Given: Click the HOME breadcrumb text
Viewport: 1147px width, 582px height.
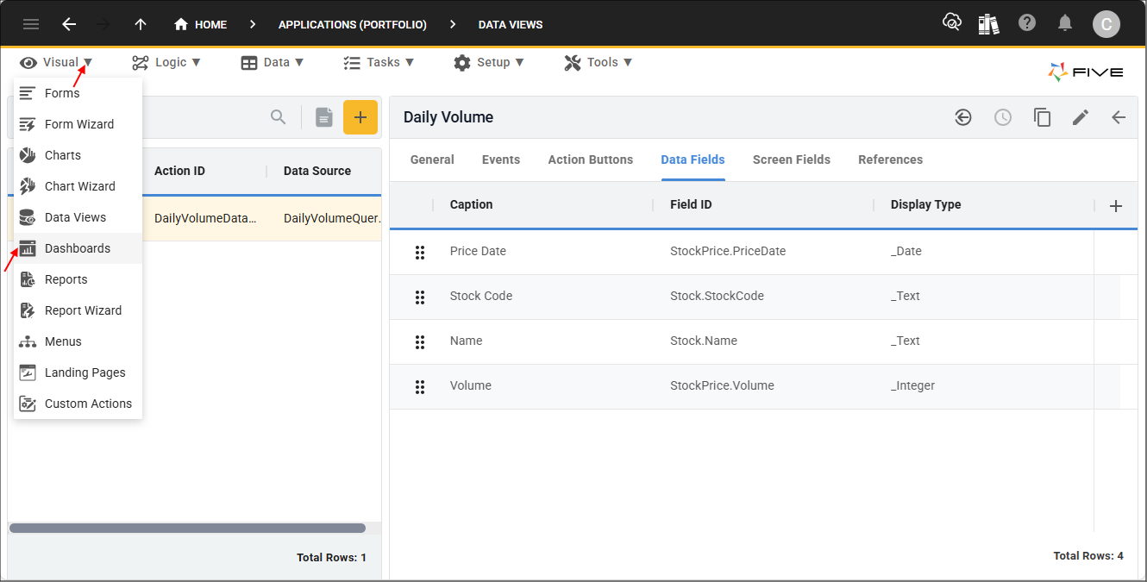Looking at the screenshot, I should [210, 24].
